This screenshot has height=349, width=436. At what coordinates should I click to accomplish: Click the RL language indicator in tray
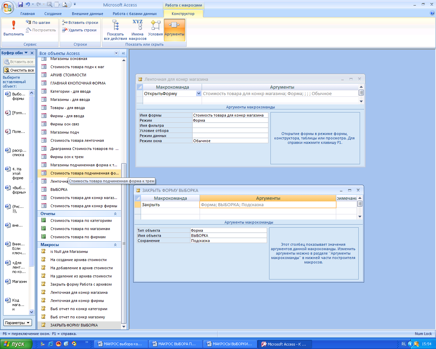click(x=404, y=344)
